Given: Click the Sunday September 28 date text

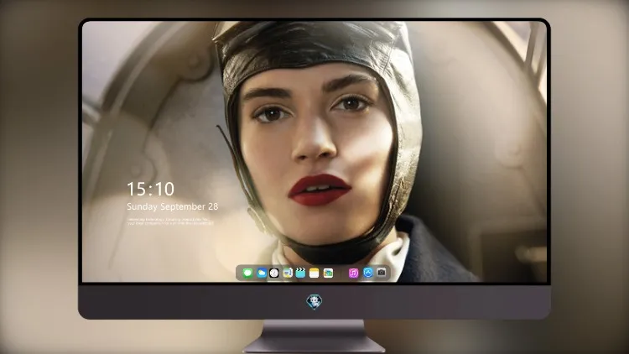Looking at the screenshot, I should point(173,206).
